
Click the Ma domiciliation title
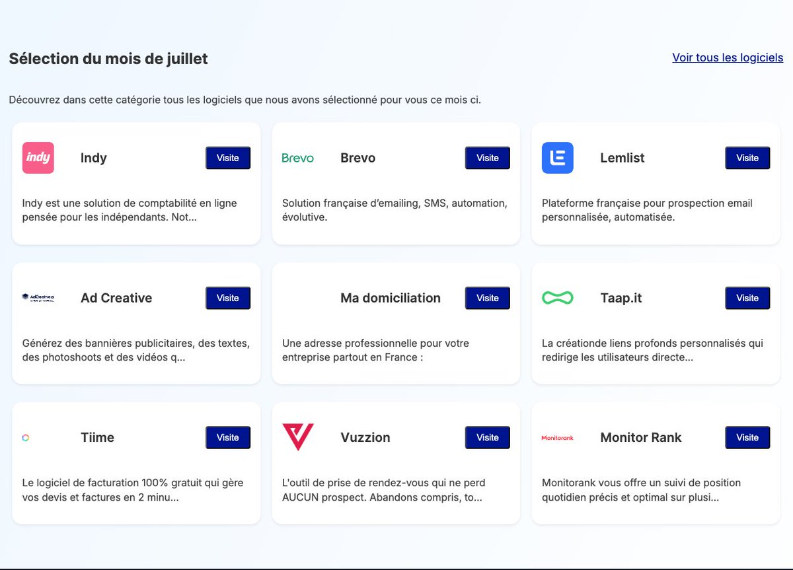[391, 298]
